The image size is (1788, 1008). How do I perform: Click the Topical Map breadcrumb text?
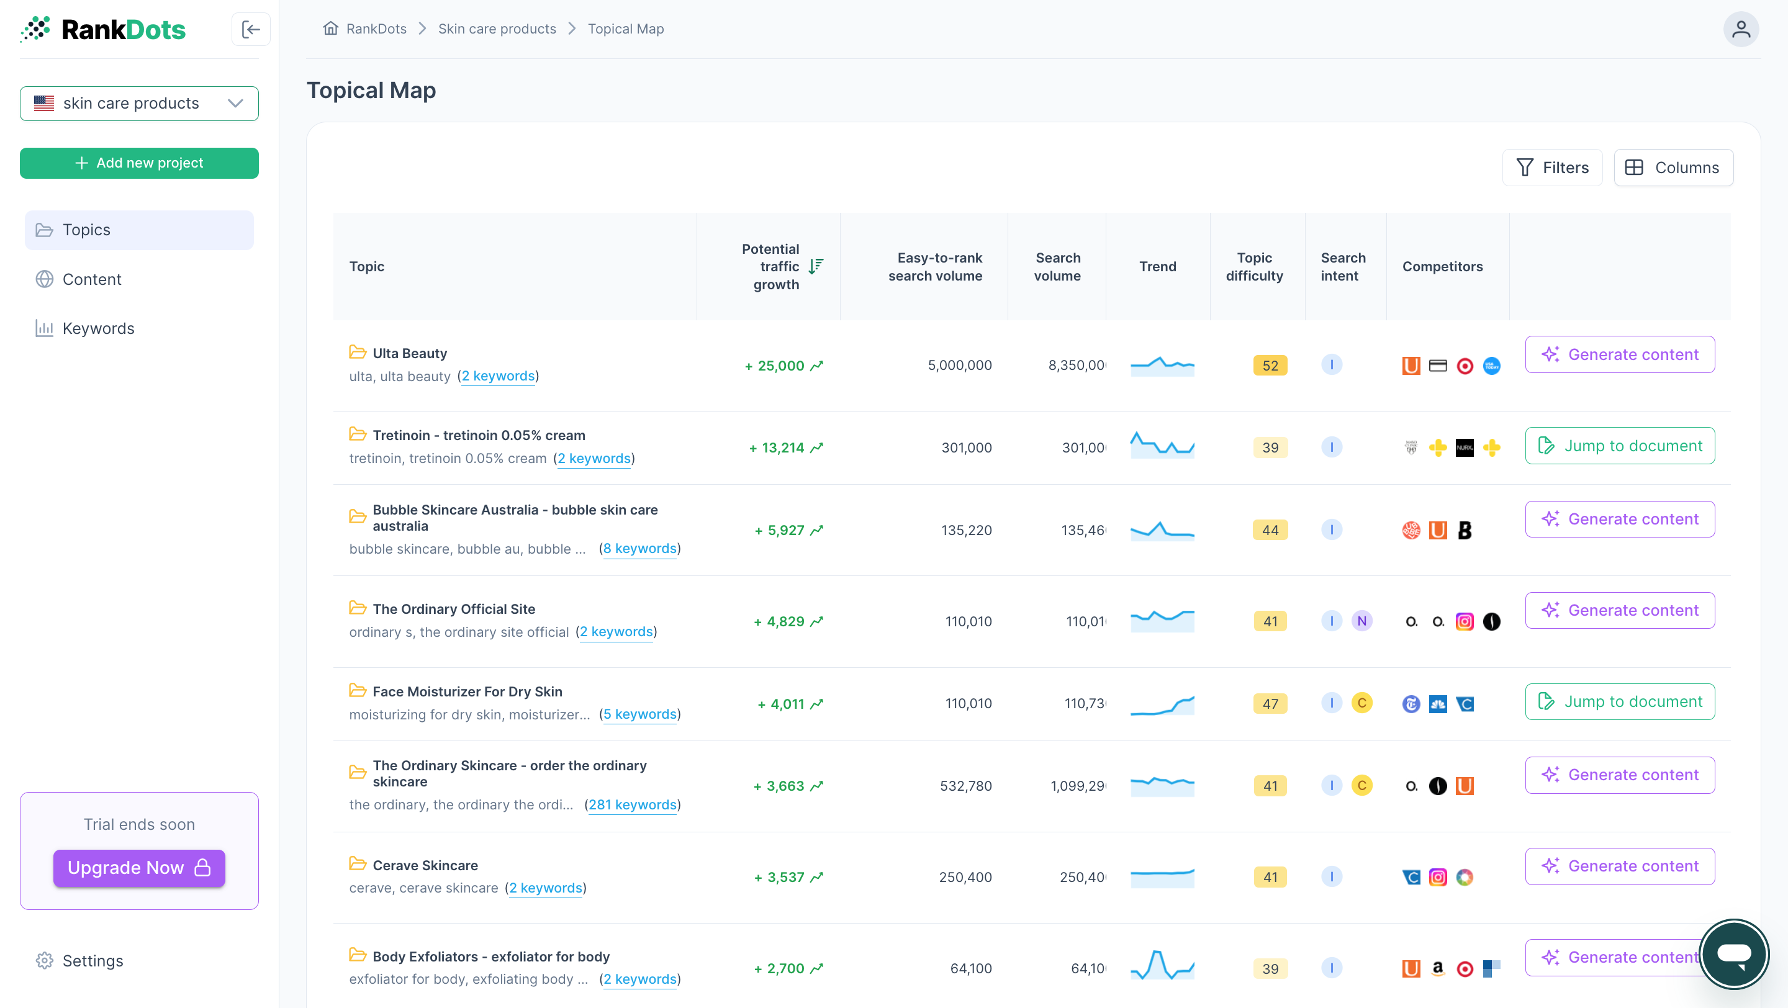coord(625,29)
